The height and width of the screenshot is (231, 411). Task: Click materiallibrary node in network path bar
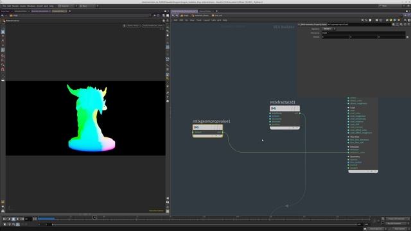point(200,15)
